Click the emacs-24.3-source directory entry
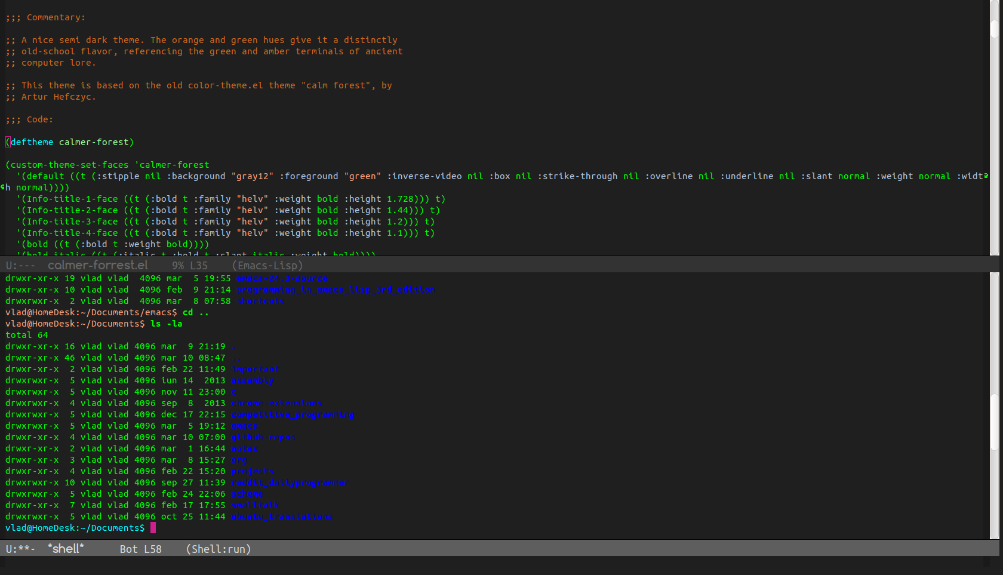Screen dimensions: 1003x575 (282, 278)
